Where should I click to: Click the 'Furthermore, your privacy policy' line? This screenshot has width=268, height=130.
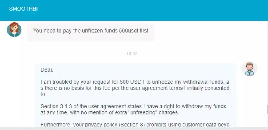pyautogui.click(x=135, y=125)
